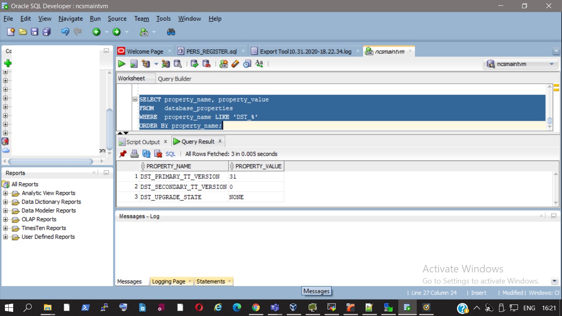Expand the TimesTen Reports folder
Viewport: 562px width, 316px height.
pos(5,228)
